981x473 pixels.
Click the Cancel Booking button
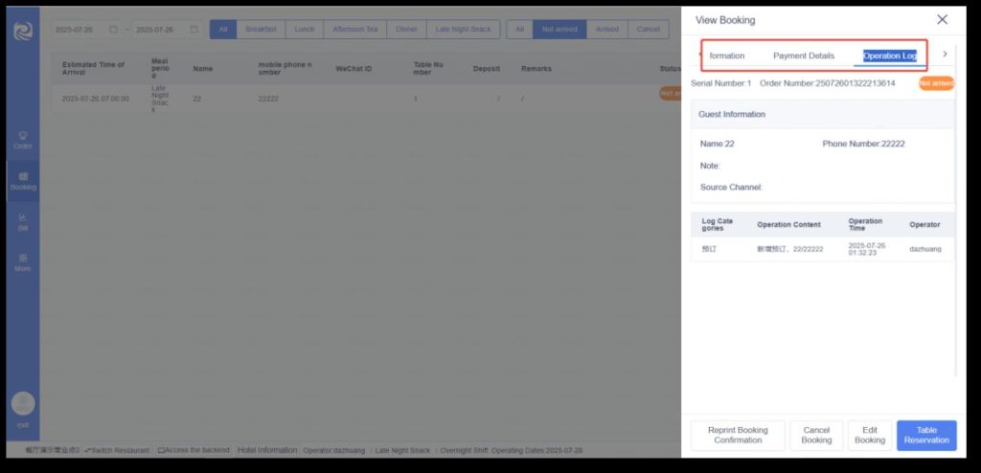click(816, 436)
